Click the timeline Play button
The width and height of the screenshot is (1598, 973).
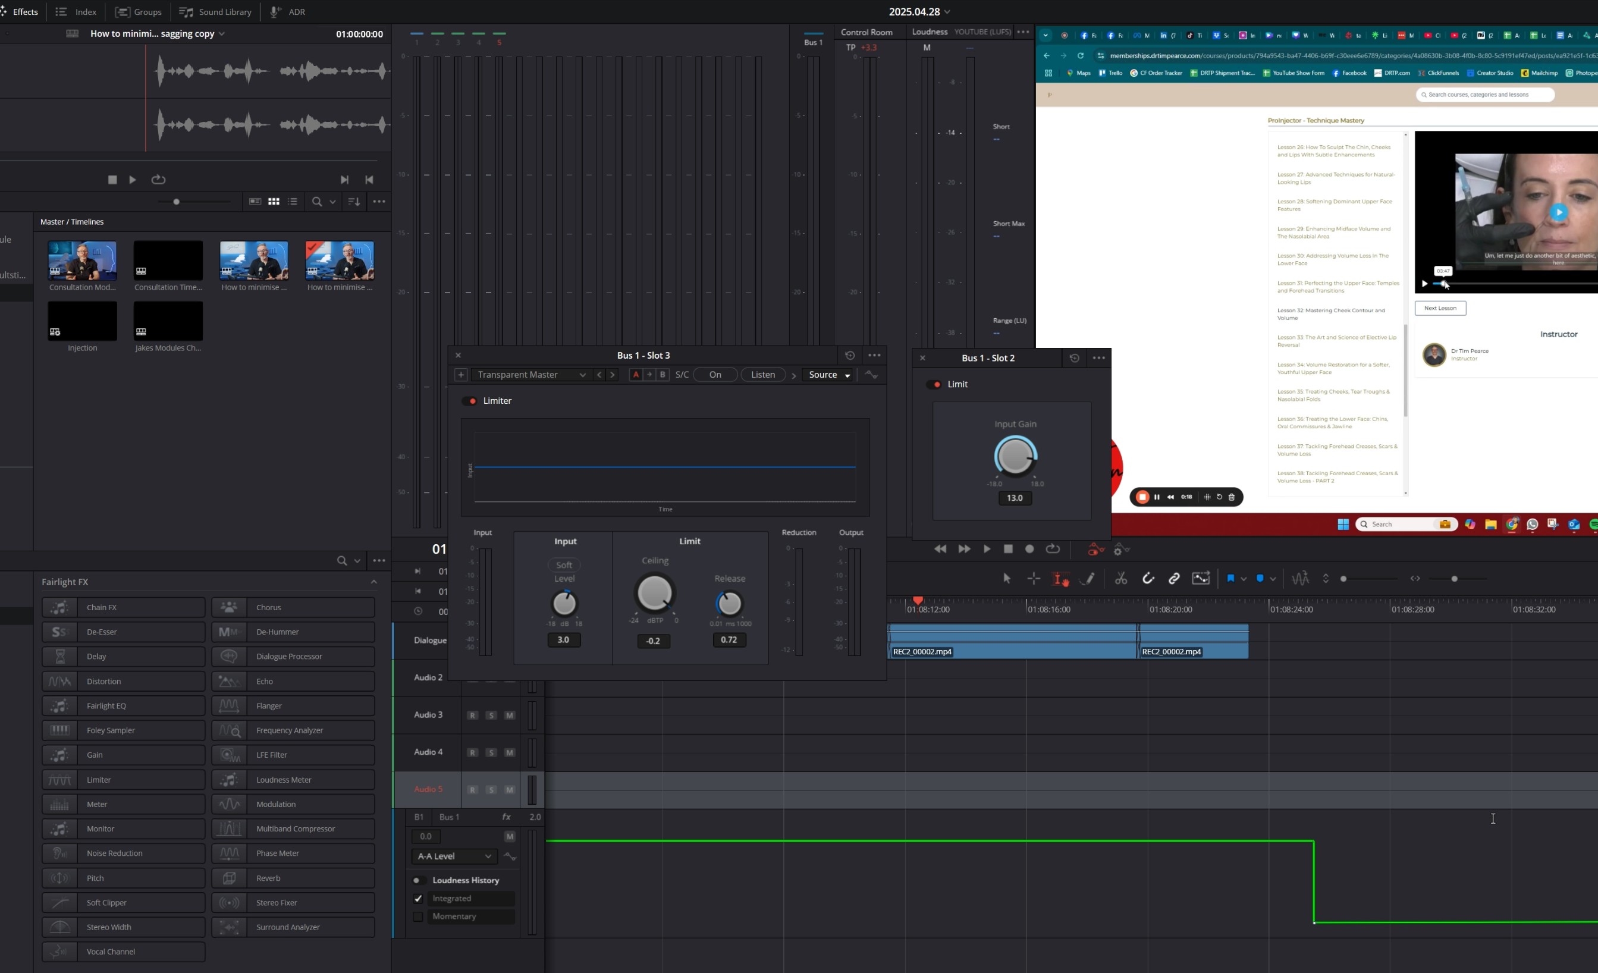pyautogui.click(x=987, y=550)
